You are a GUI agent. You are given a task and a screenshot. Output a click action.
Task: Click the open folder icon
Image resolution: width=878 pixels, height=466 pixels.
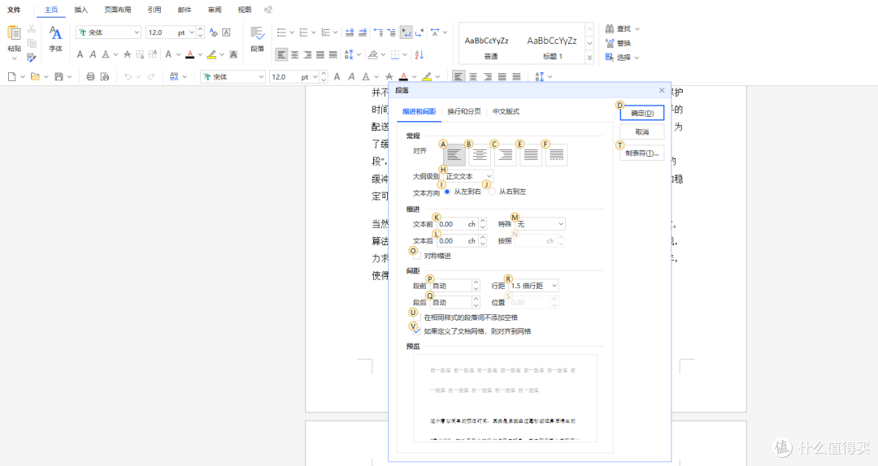coord(35,76)
